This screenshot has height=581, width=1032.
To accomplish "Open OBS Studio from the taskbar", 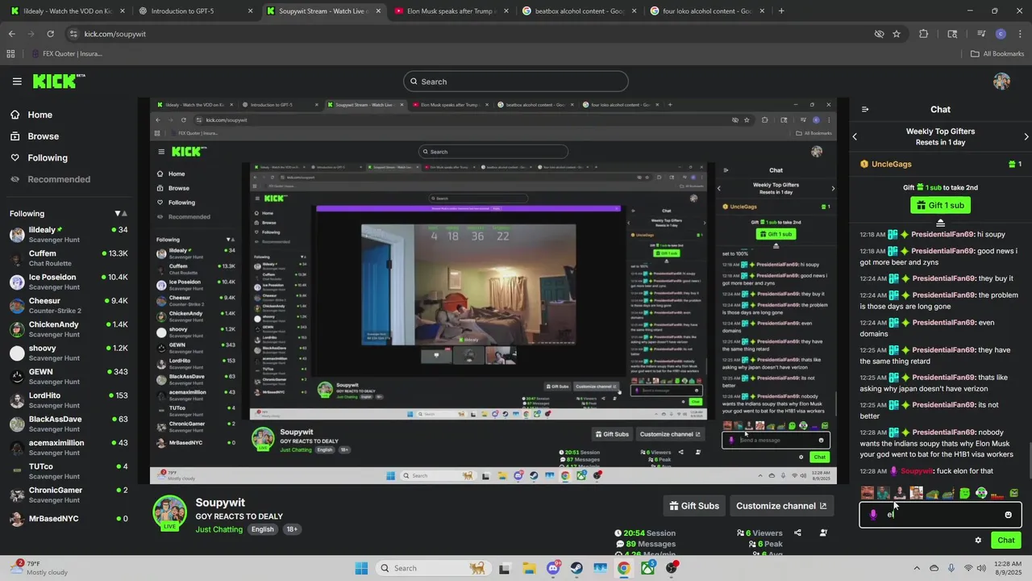I will pos(672,568).
